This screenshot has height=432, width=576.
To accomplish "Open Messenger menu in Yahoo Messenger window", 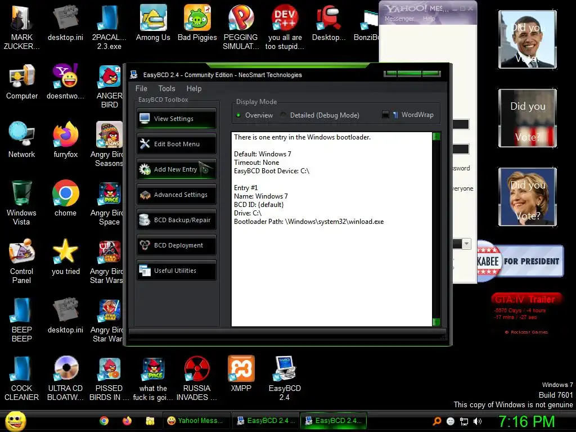I will (x=399, y=19).
